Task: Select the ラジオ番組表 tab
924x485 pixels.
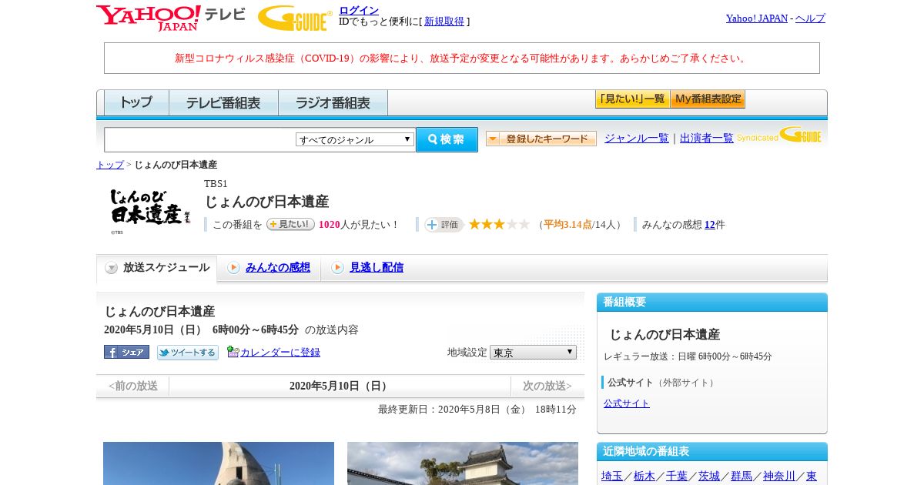Action: (333, 102)
